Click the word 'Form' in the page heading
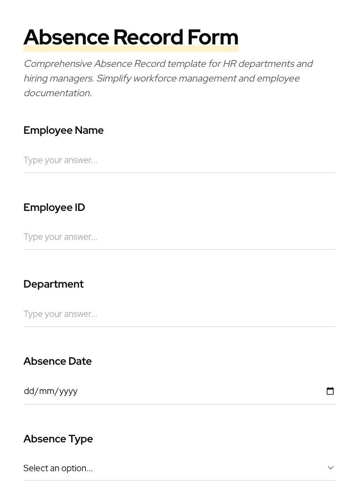The width and height of the screenshot is (359, 500). pyautogui.click(x=213, y=38)
